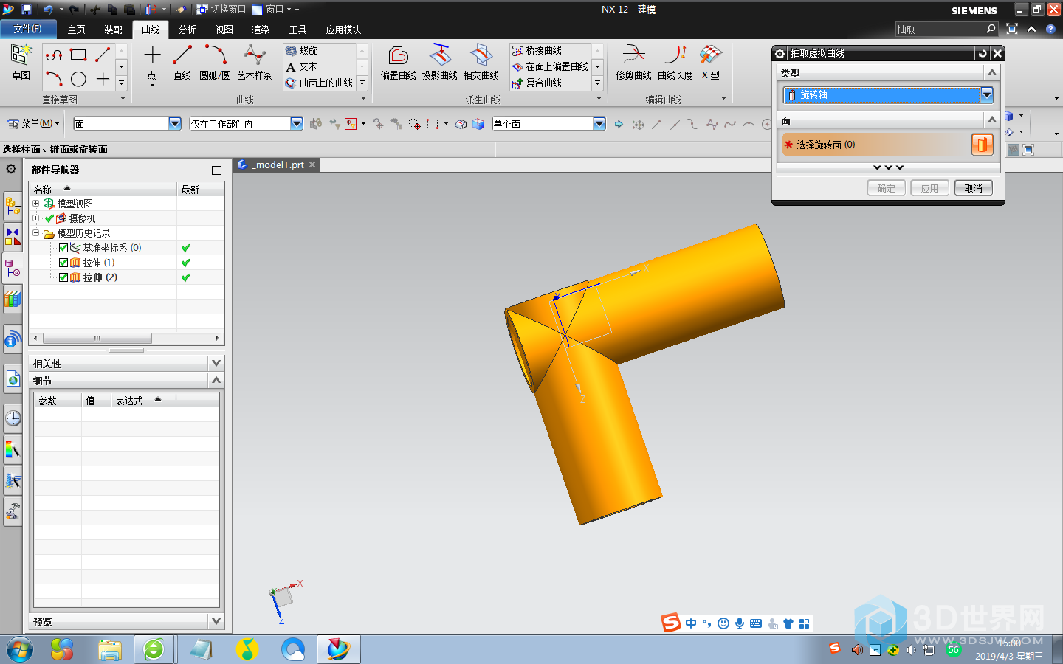Screen dimensions: 1063x664
Task: Open the 旋转轴 type dropdown
Action: (x=987, y=94)
